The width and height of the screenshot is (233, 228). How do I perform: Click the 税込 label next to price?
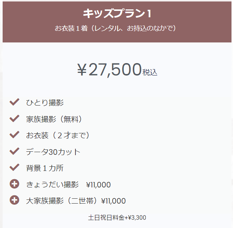point(150,72)
